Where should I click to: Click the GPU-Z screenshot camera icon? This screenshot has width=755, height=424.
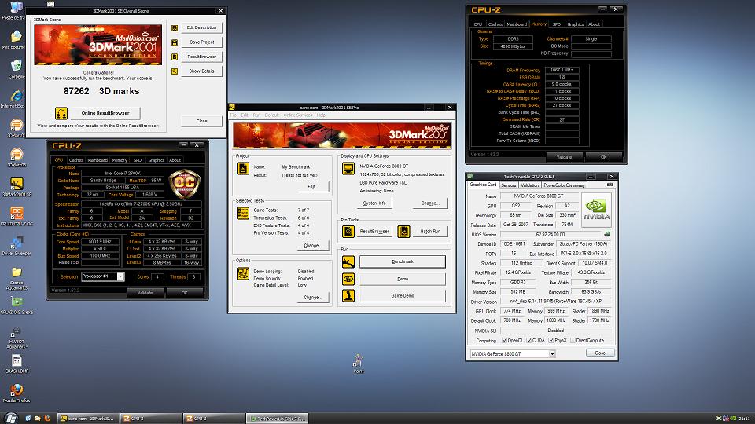[610, 185]
